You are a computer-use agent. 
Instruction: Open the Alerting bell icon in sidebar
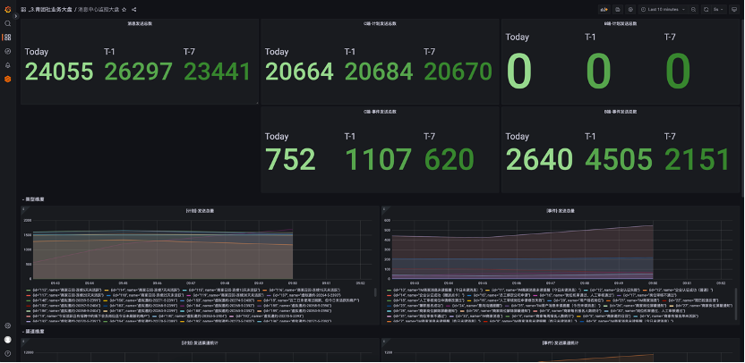point(7,65)
